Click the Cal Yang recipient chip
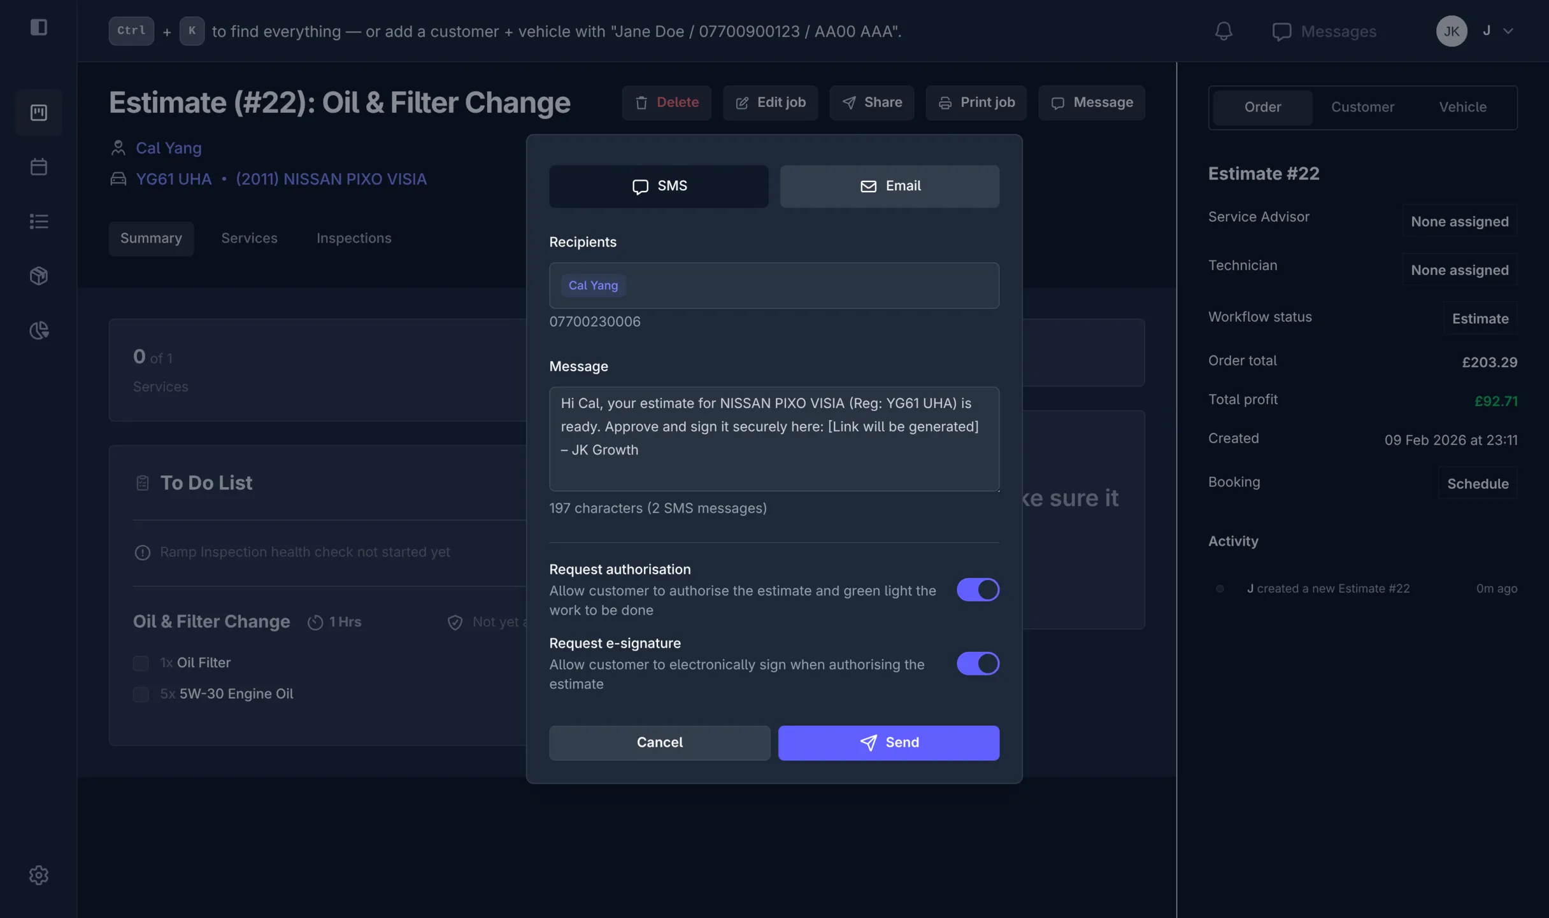 [x=593, y=285]
